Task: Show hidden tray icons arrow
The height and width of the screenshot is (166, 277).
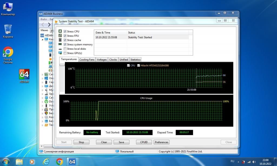Action: (x=238, y=162)
